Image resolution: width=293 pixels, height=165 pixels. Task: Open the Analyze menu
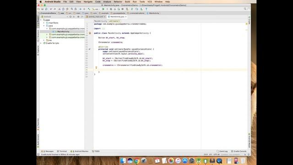(107, 2)
